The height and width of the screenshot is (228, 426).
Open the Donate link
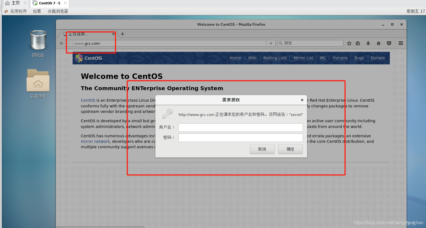378,58
